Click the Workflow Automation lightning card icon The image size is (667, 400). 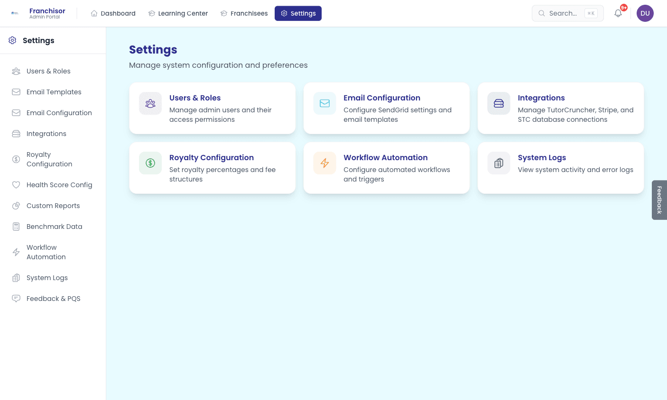click(324, 163)
